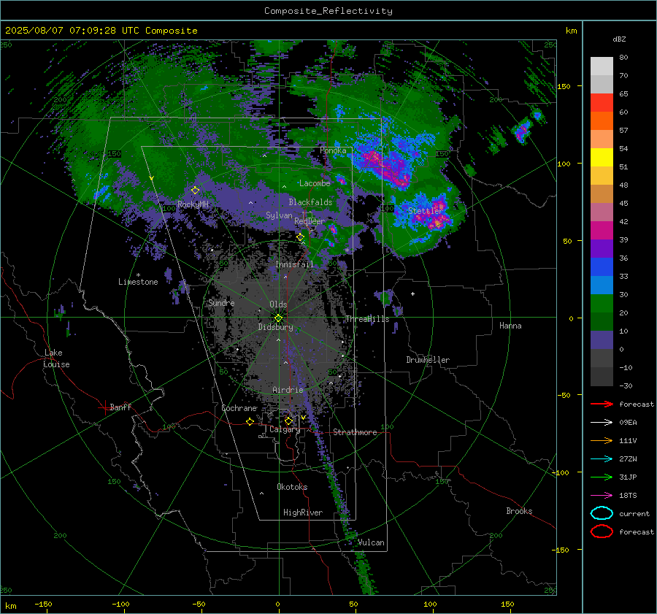
Task: Select the bright green 20-30 dBZ swatch
Action: point(602,304)
